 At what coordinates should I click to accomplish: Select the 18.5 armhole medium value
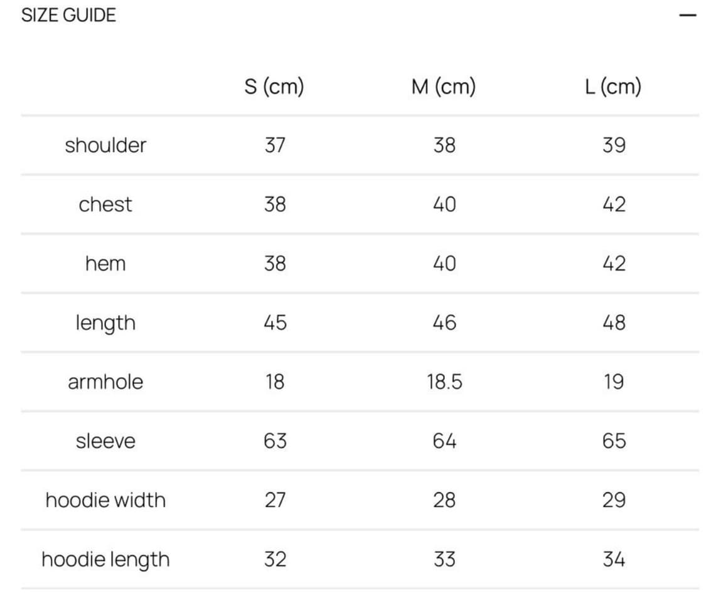pyautogui.click(x=444, y=382)
